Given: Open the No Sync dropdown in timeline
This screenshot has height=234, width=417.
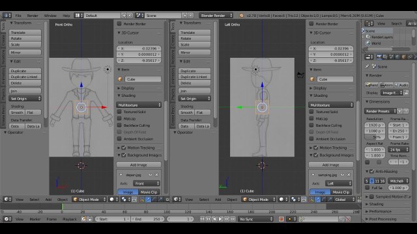Looking at the screenshot, I should (x=255, y=219).
